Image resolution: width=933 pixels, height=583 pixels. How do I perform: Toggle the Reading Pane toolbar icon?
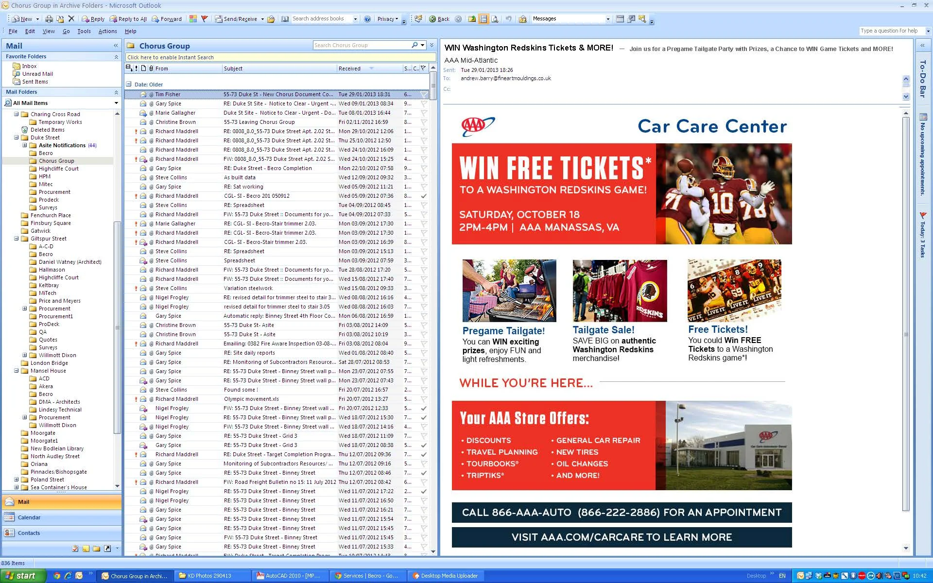[484, 19]
